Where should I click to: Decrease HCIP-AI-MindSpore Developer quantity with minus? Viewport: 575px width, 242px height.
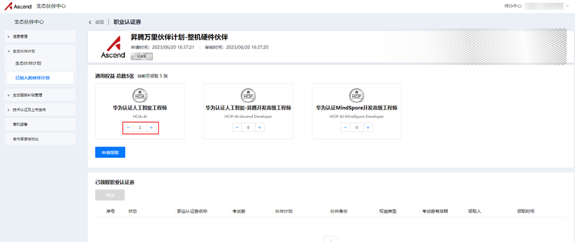click(345, 127)
